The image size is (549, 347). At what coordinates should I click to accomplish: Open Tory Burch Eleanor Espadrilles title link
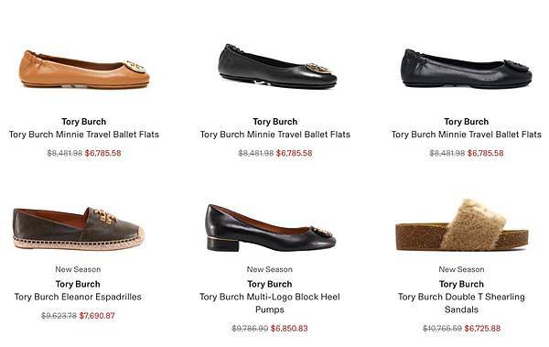tap(78, 297)
